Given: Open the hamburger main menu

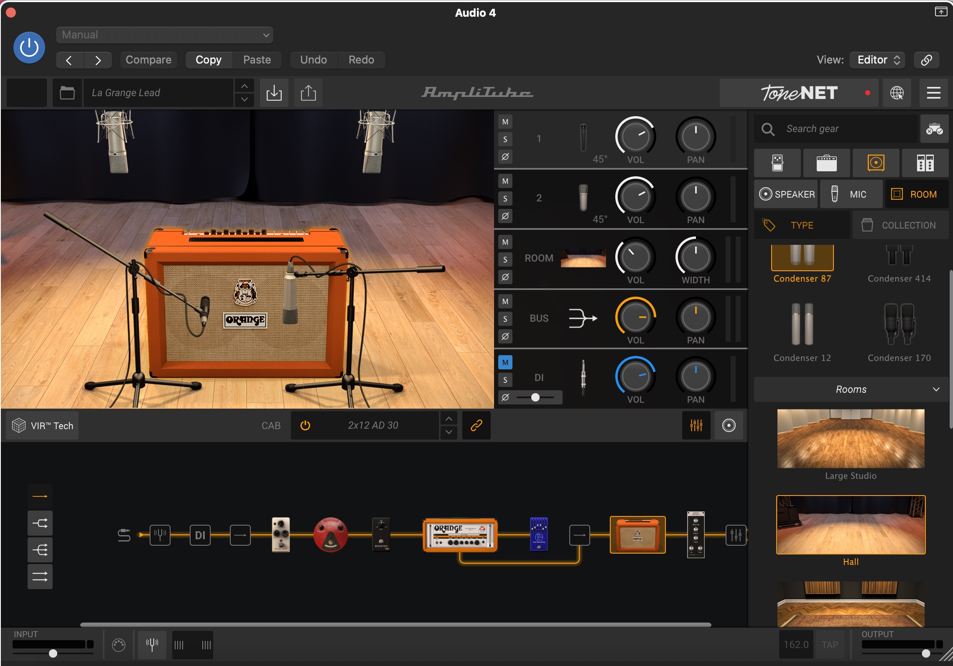Looking at the screenshot, I should [x=933, y=92].
